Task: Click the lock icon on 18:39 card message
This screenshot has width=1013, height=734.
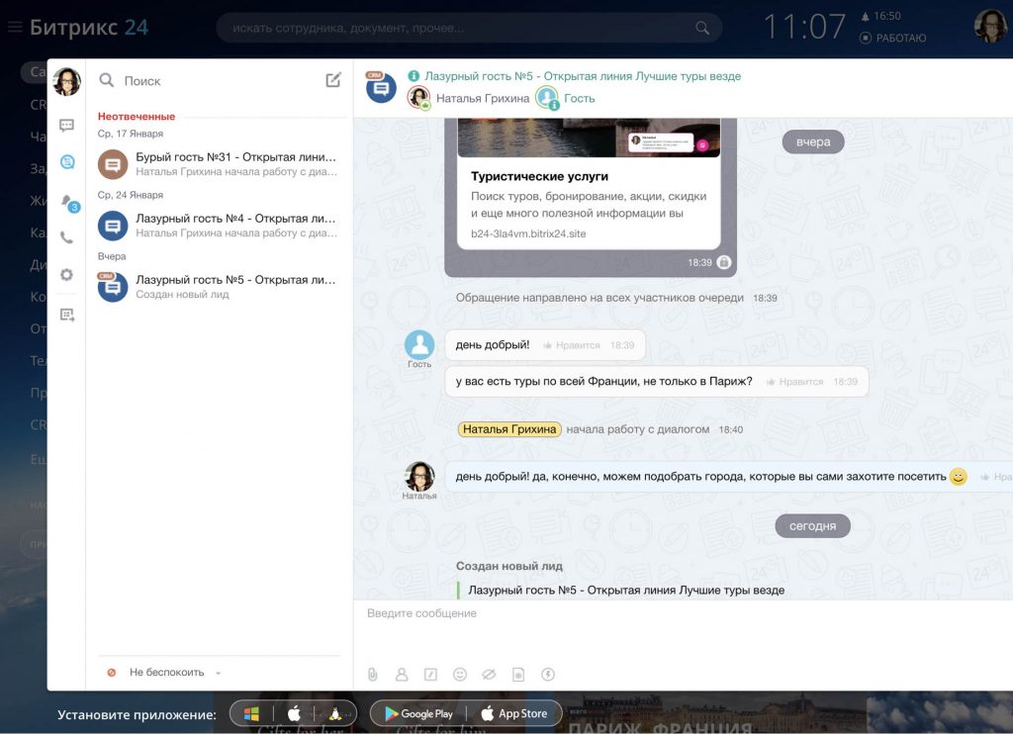Action: pos(724,262)
